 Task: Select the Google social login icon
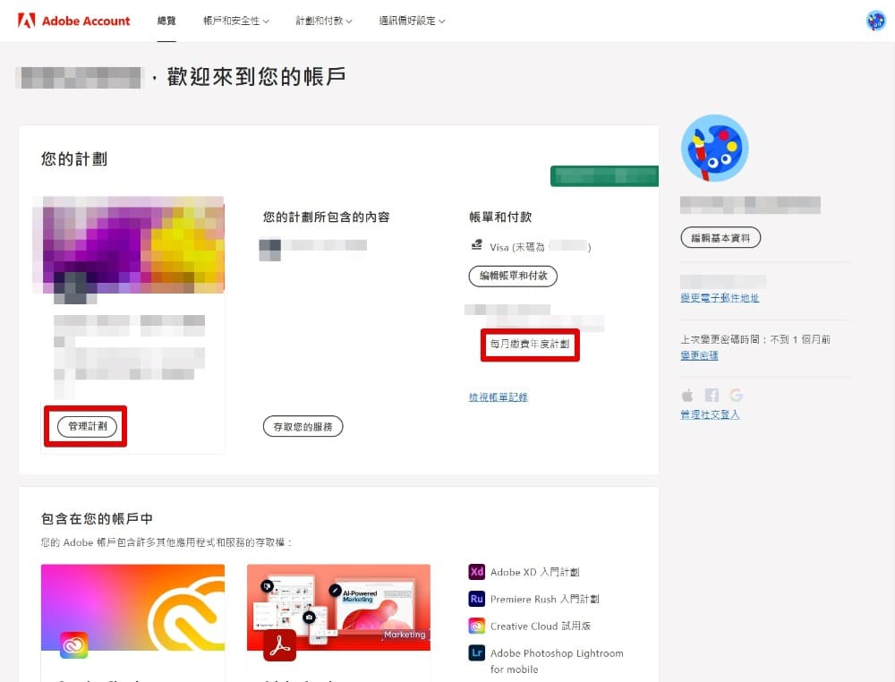736,396
